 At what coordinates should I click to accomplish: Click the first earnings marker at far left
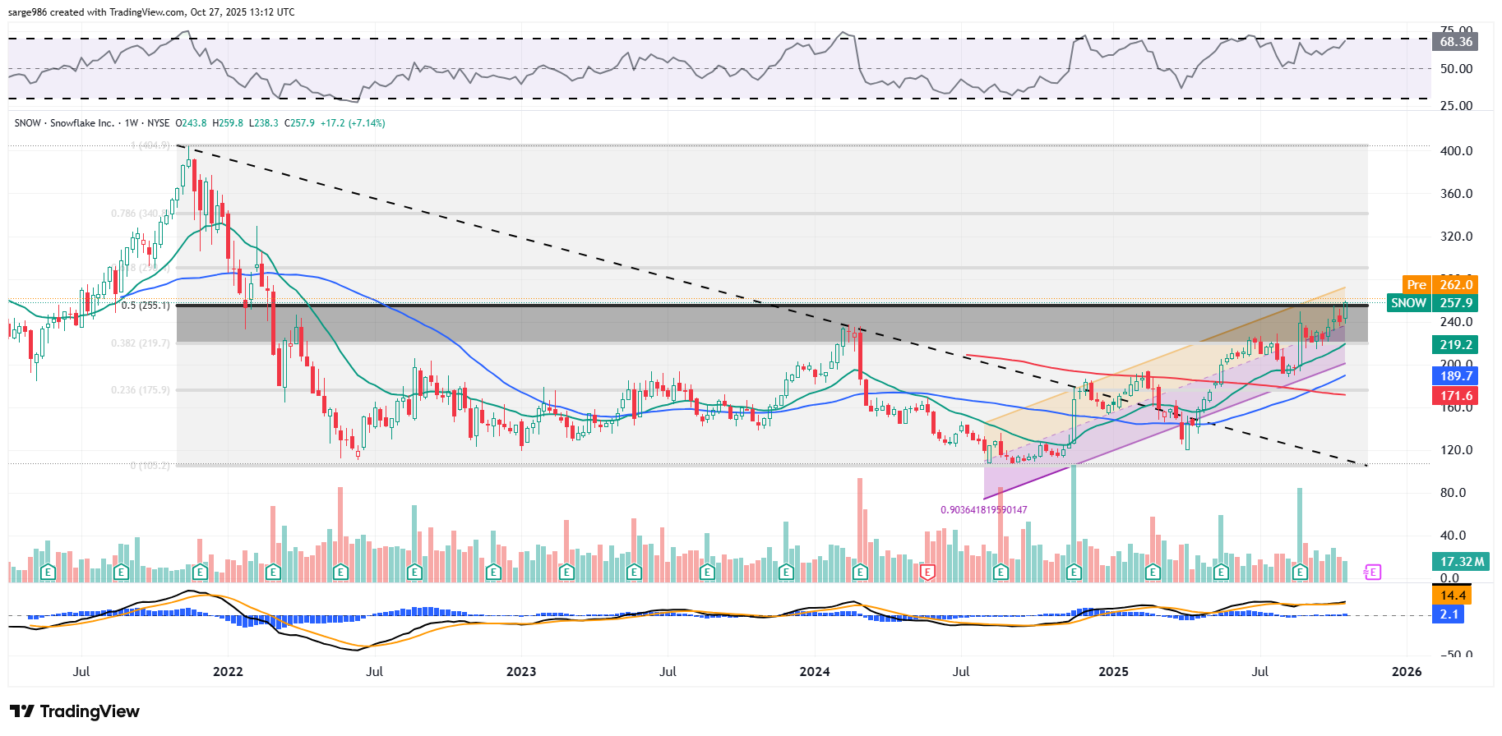pyautogui.click(x=48, y=572)
